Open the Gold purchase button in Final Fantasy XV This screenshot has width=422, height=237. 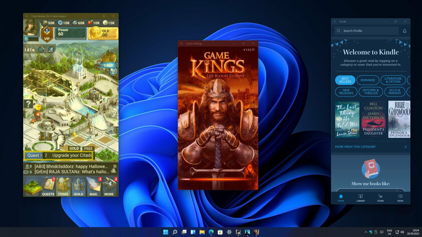coord(103,33)
